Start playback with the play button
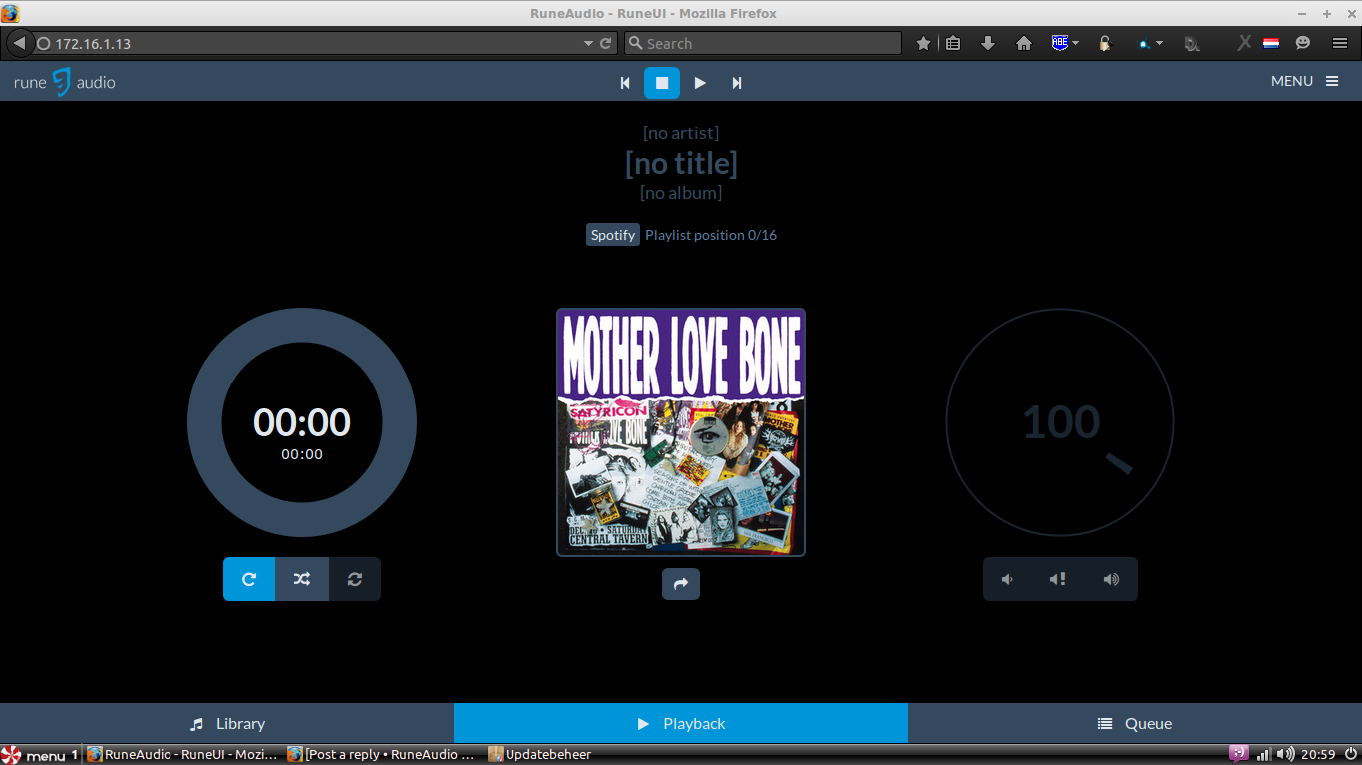Screen dimensions: 1362x765 tap(700, 83)
